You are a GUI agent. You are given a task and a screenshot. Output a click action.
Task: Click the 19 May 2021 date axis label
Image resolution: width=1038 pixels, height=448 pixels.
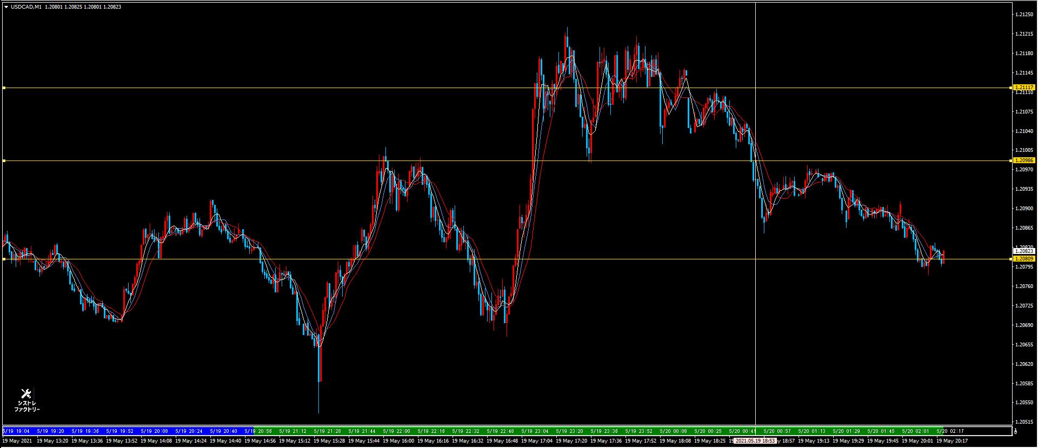[17, 441]
